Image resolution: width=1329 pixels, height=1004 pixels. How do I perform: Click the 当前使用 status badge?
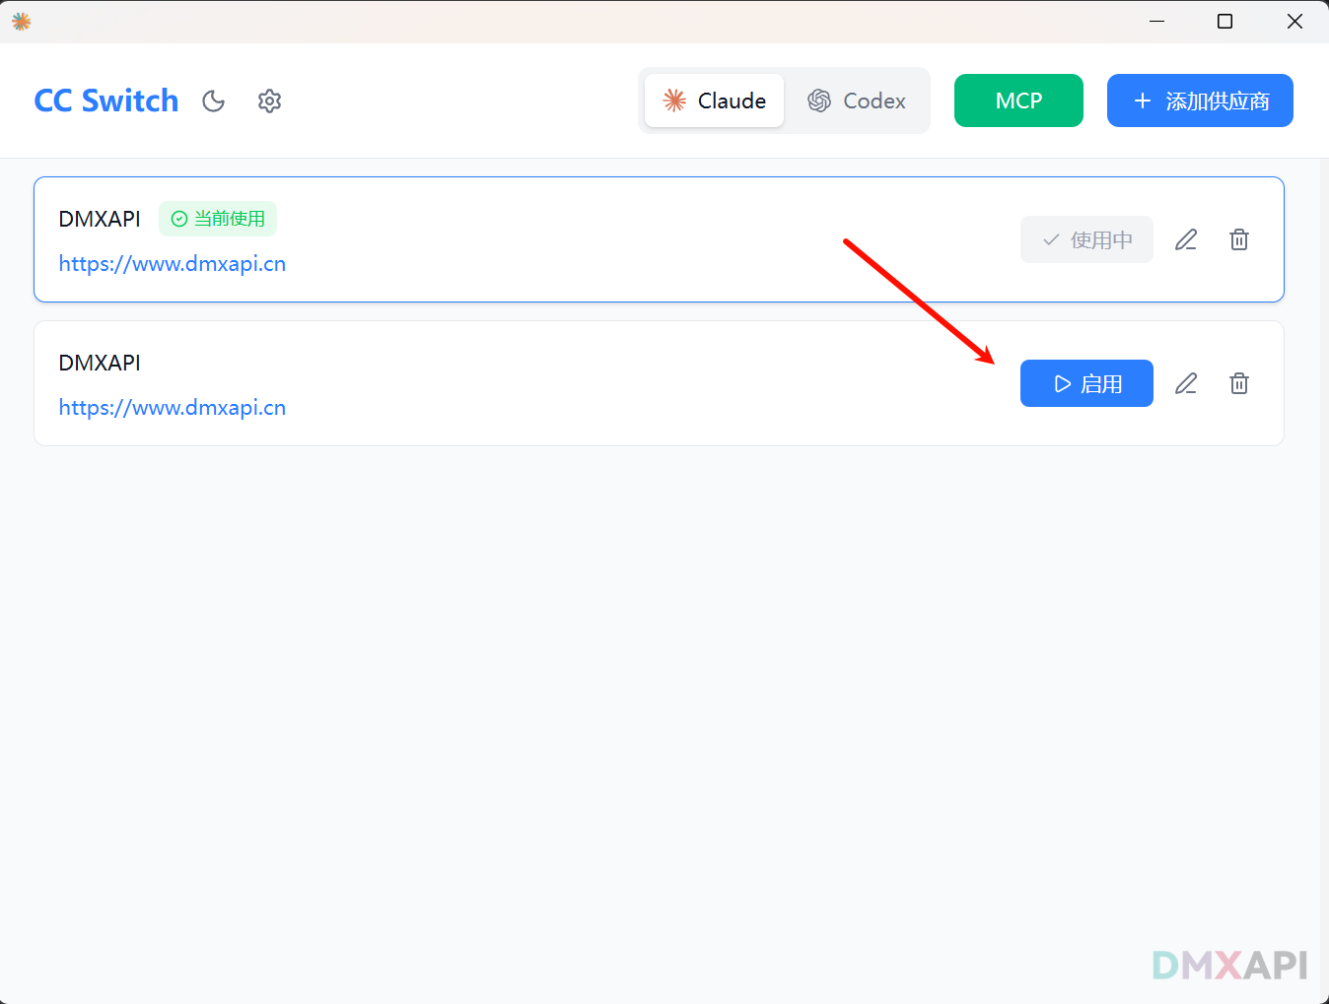[218, 219]
